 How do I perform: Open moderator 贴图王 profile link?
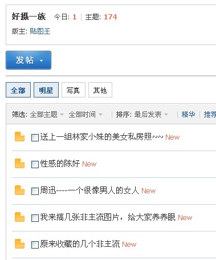tap(40, 31)
